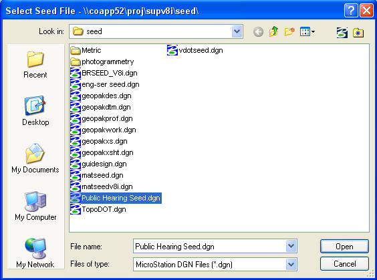This screenshot has height=280, width=377.
Task: Select the Metric folder
Action: [x=86, y=50]
